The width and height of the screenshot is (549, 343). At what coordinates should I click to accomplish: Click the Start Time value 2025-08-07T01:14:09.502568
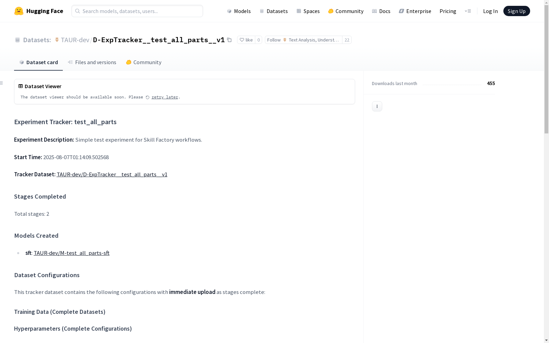pyautogui.click(x=76, y=157)
